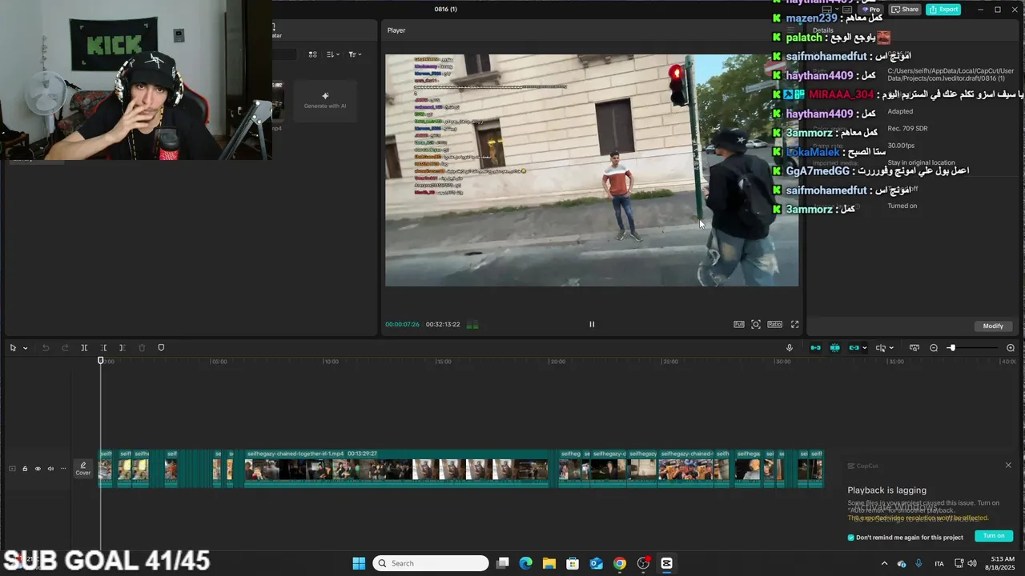Click the playhead marker on timeline ruler
Screen dimensions: 1025x576
point(101,361)
